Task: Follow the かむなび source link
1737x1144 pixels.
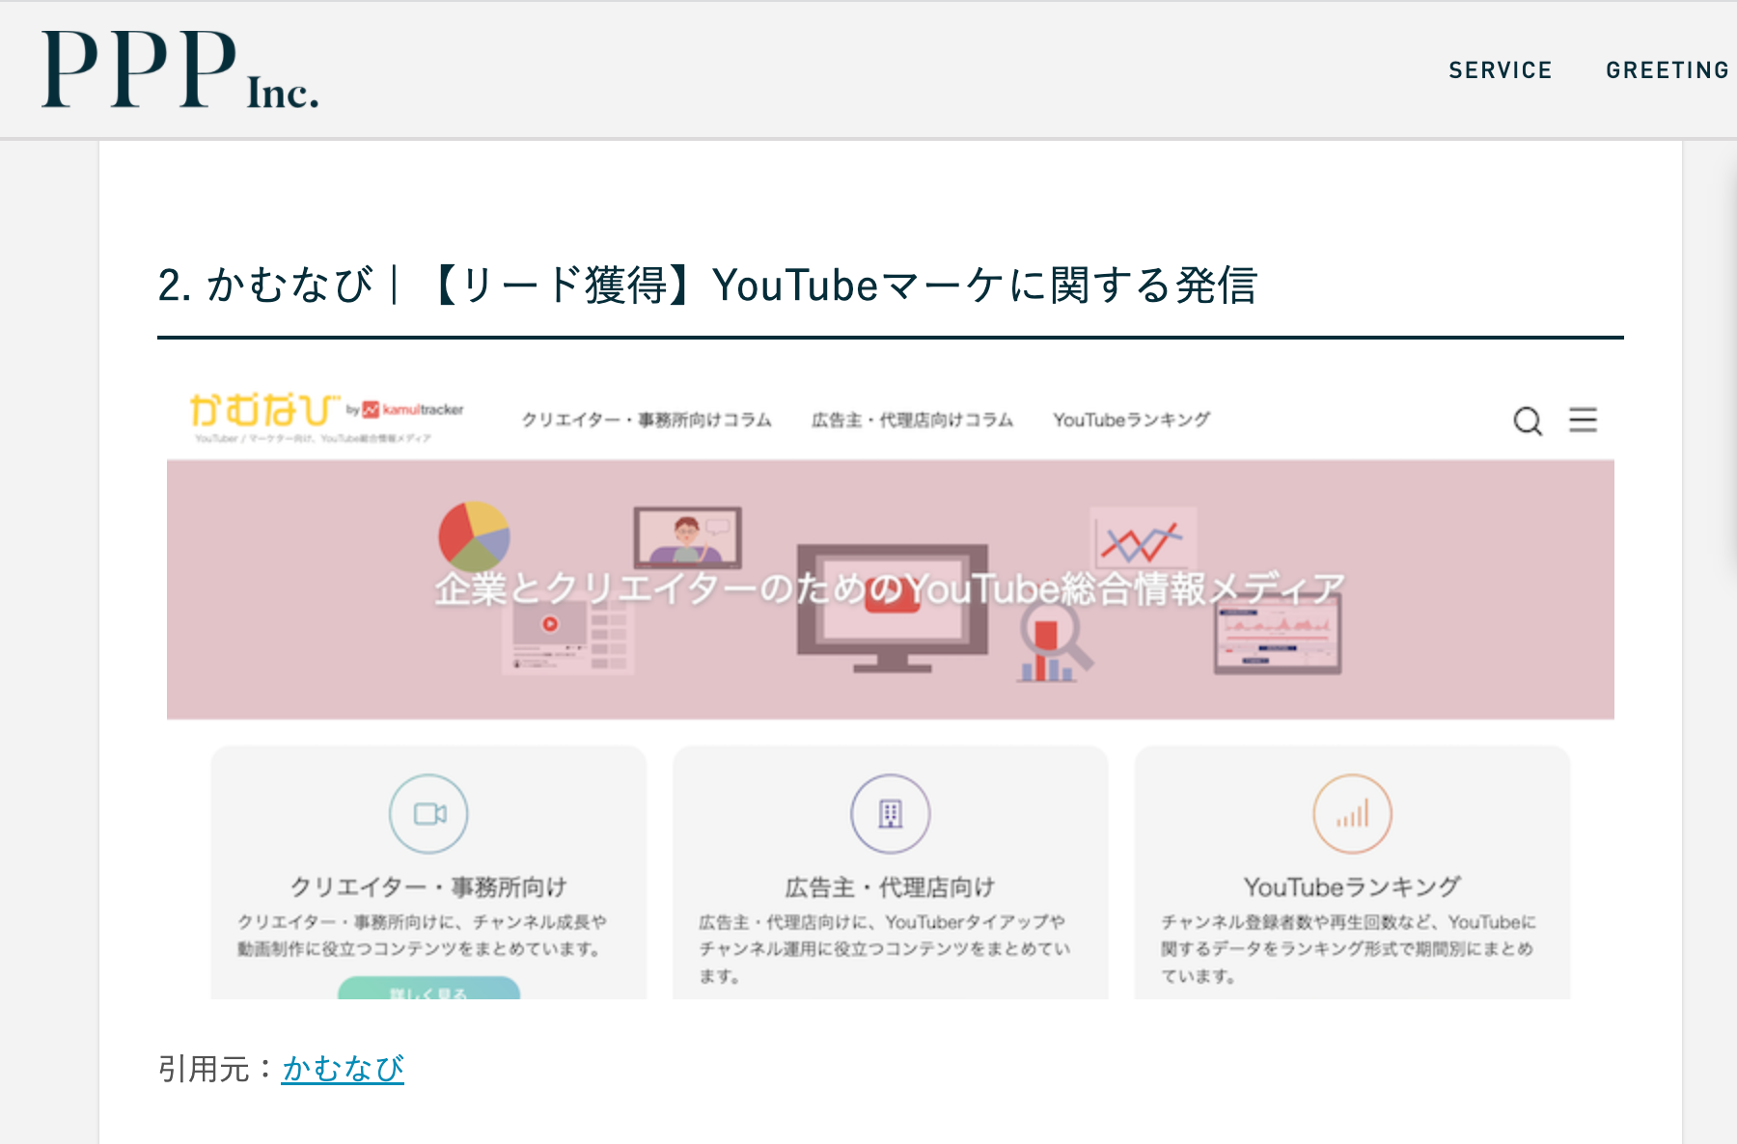Action: pos(343,1069)
